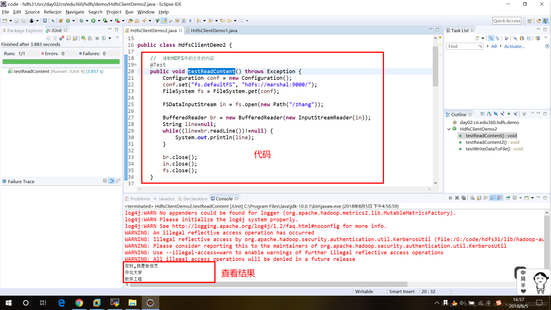Open the Navigate menu

75,12
